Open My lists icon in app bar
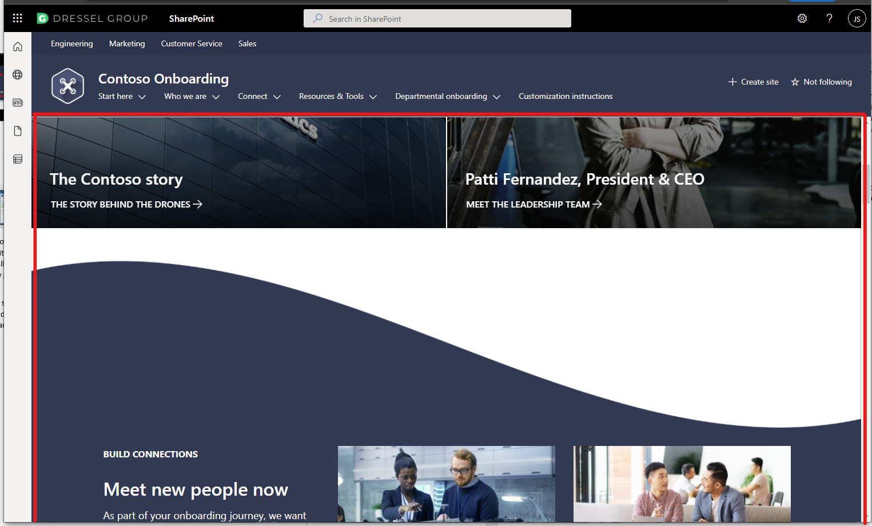 [x=18, y=159]
